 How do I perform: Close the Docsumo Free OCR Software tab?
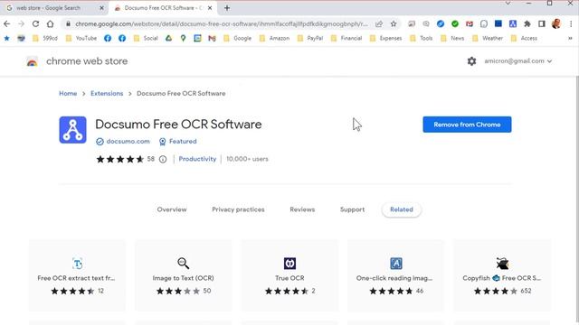tap(210, 8)
